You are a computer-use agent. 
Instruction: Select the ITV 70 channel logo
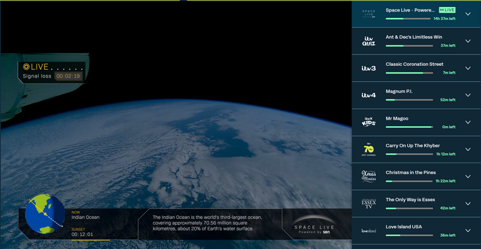point(369,149)
